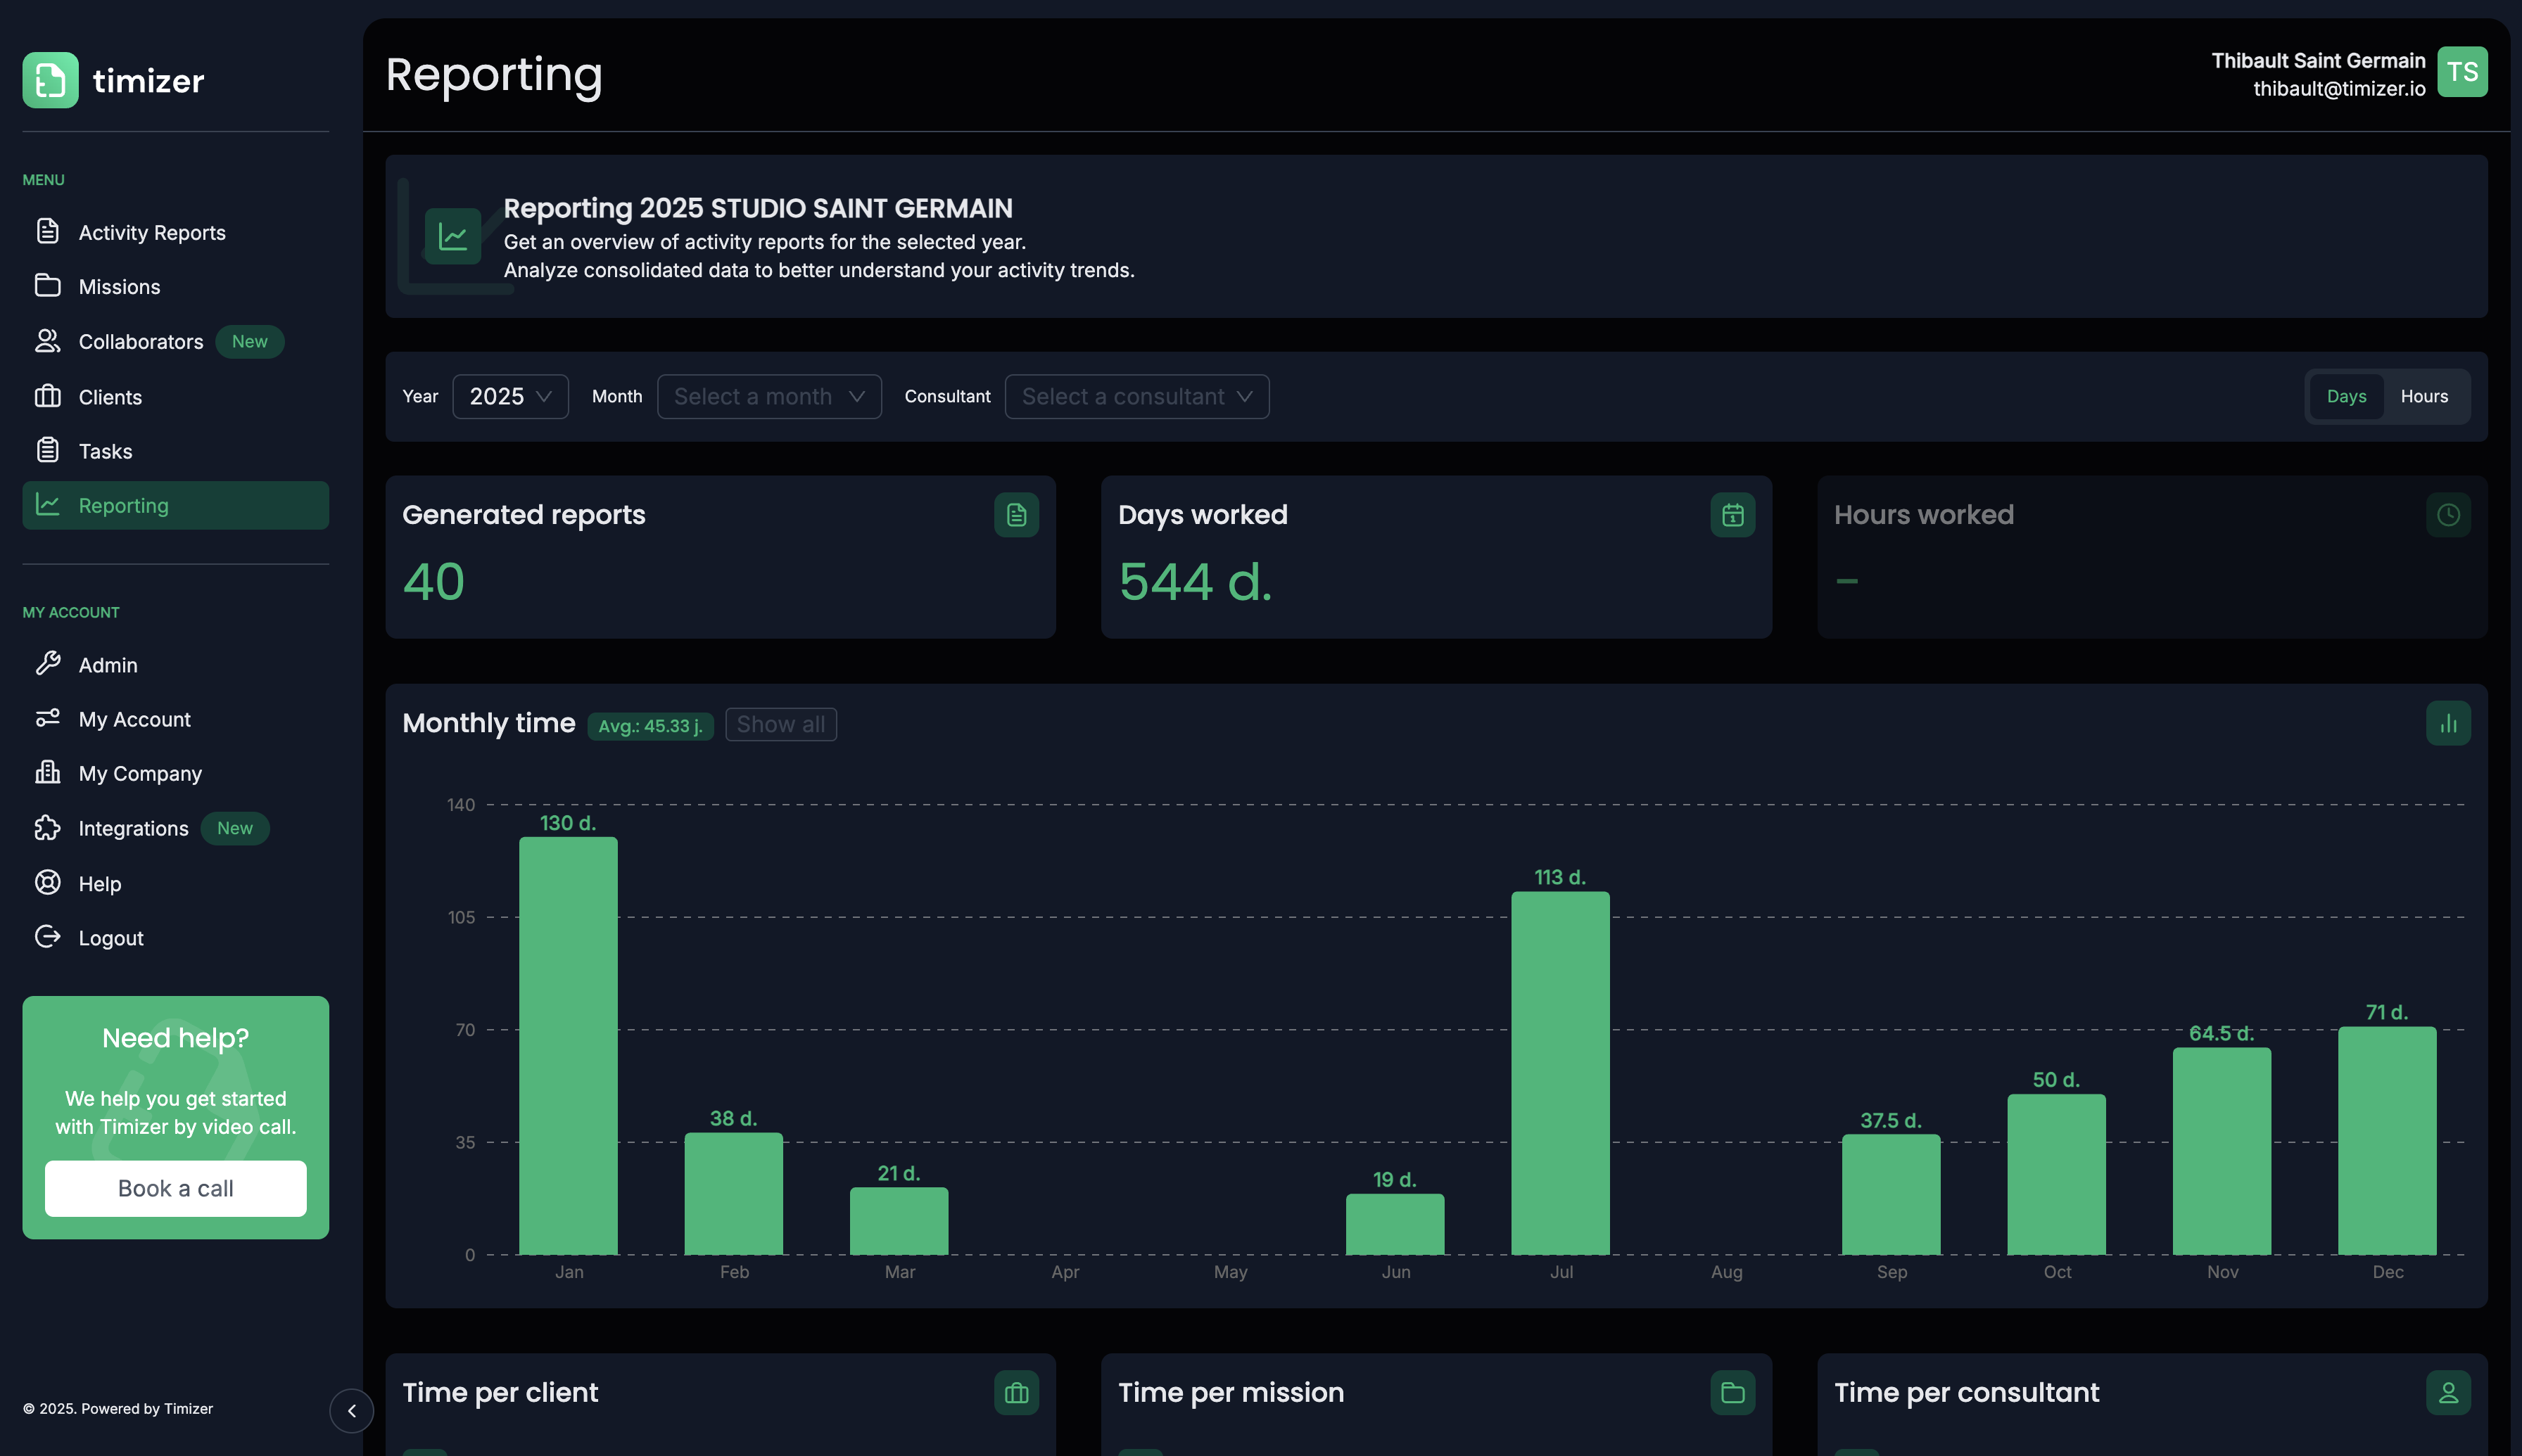Click the timizer logo
The height and width of the screenshot is (1456, 2522).
(x=113, y=80)
